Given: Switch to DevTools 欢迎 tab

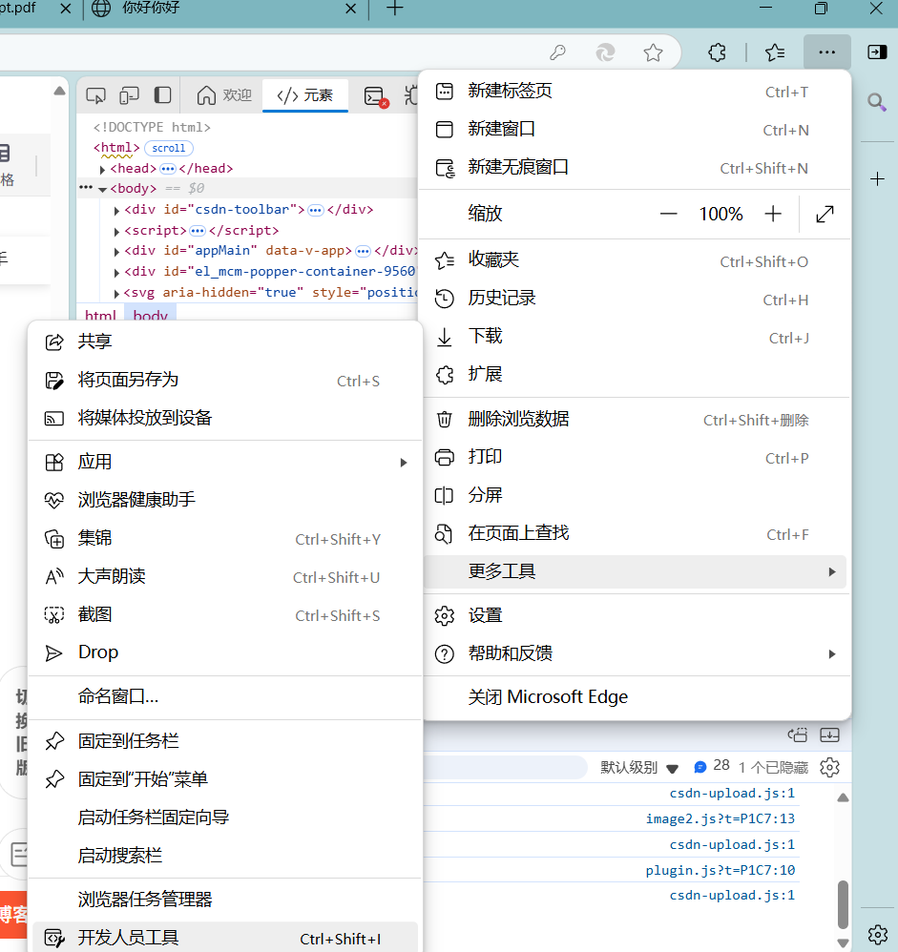Looking at the screenshot, I should (x=224, y=96).
